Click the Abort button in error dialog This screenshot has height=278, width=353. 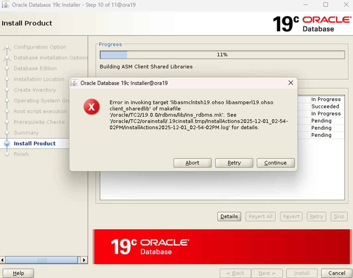pos(192,163)
